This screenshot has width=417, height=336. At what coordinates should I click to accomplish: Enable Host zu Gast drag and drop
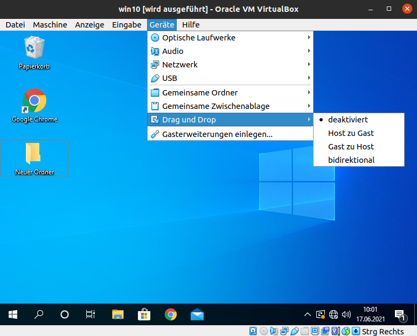point(351,133)
